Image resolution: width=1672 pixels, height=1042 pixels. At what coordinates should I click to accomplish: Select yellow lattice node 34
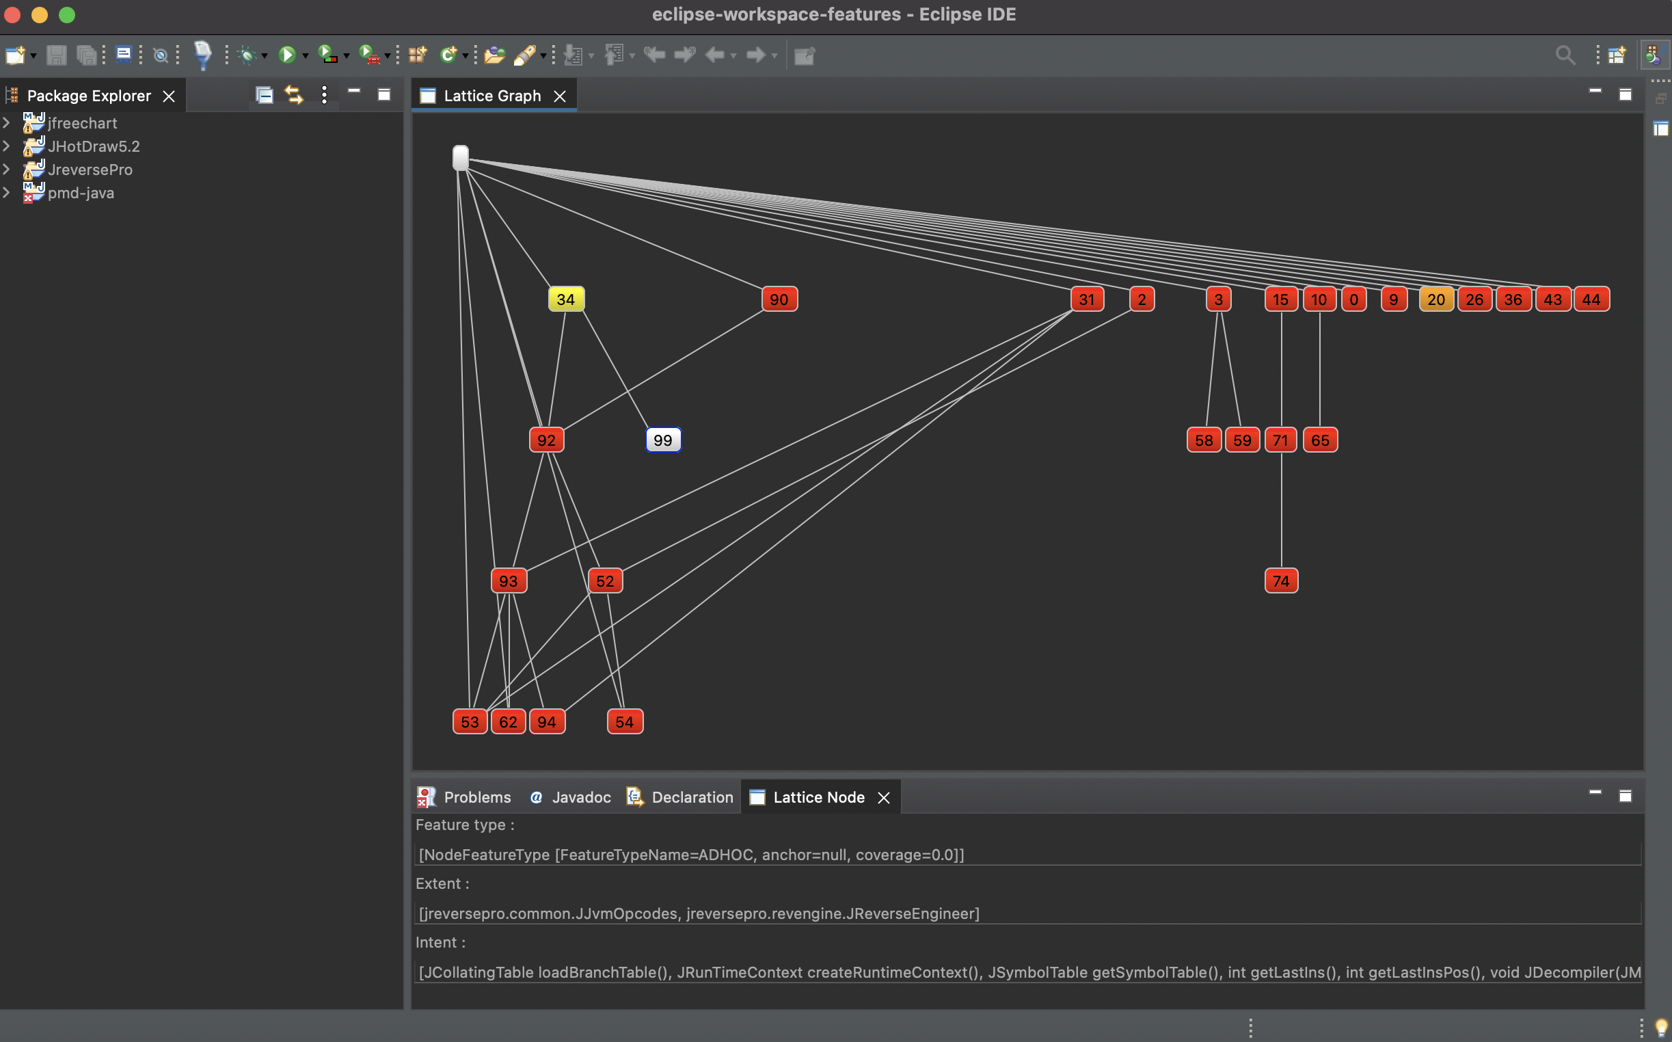coord(565,299)
